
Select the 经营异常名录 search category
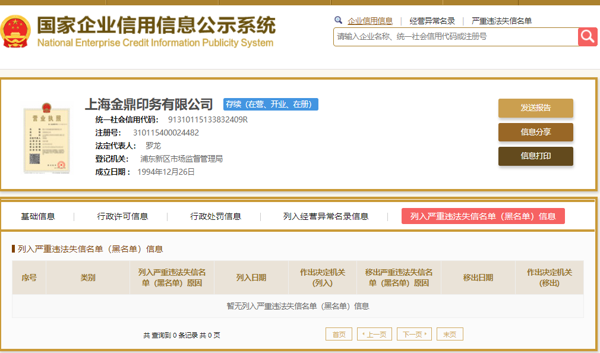(432, 21)
